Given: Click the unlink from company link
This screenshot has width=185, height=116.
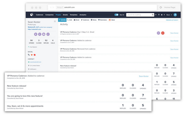Looking at the screenshot, I should point(46,27).
